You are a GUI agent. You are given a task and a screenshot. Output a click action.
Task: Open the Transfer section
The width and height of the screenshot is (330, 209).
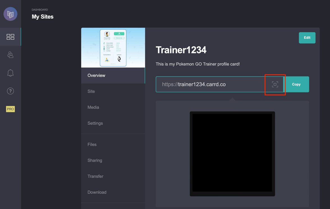(x=95, y=177)
